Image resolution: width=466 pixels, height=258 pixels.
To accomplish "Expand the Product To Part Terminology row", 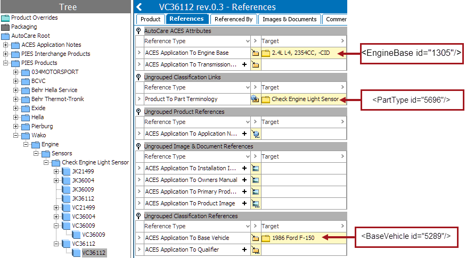I will click(139, 99).
